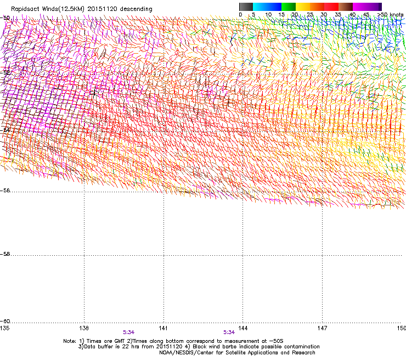
Task: Click the 135 longitude axis label
Action: (4, 328)
